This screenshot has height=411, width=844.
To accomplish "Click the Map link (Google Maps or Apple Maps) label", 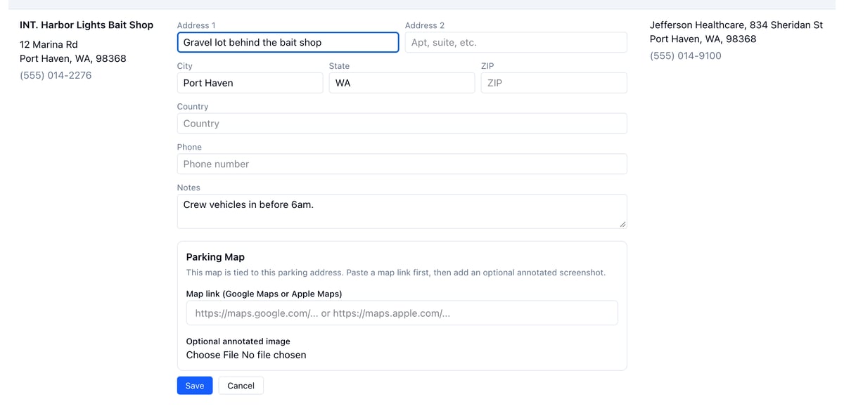I will click(264, 294).
